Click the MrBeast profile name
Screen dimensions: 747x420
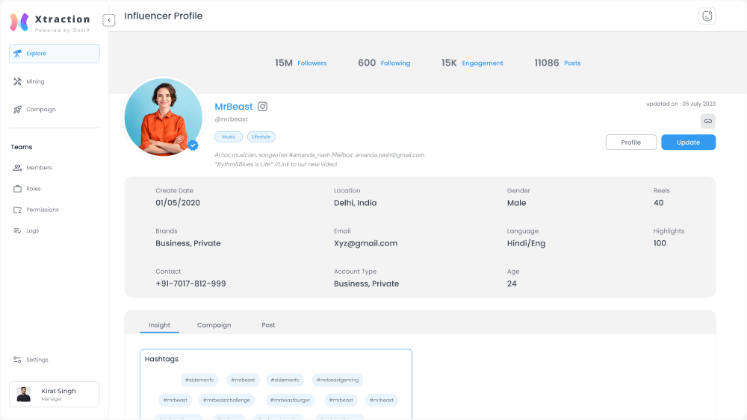233,107
